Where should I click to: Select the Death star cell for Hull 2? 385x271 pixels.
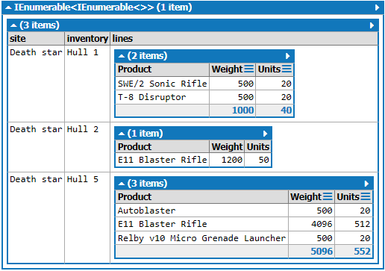[x=37, y=147]
